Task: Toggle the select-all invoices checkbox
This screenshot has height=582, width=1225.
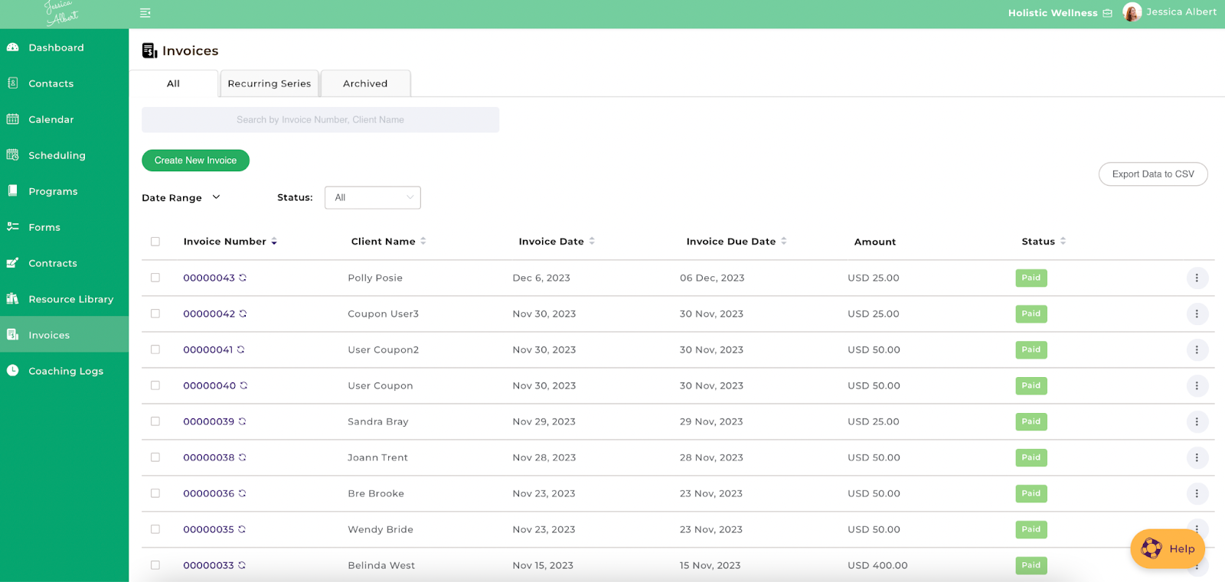Action: tap(155, 242)
